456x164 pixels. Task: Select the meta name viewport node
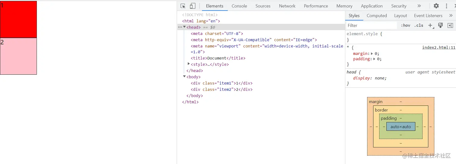coord(267,49)
